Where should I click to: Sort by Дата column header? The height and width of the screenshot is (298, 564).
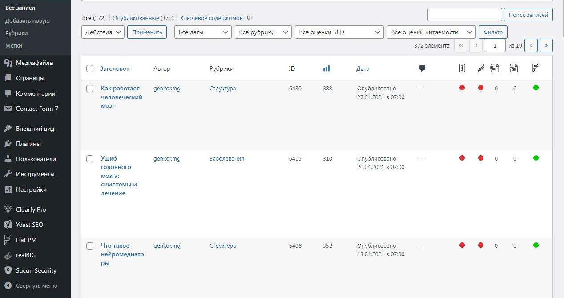point(363,68)
